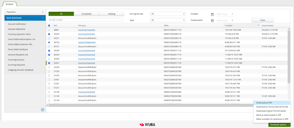Check the row 55251 checkbox
294x128 pixels.
(x=49, y=38)
